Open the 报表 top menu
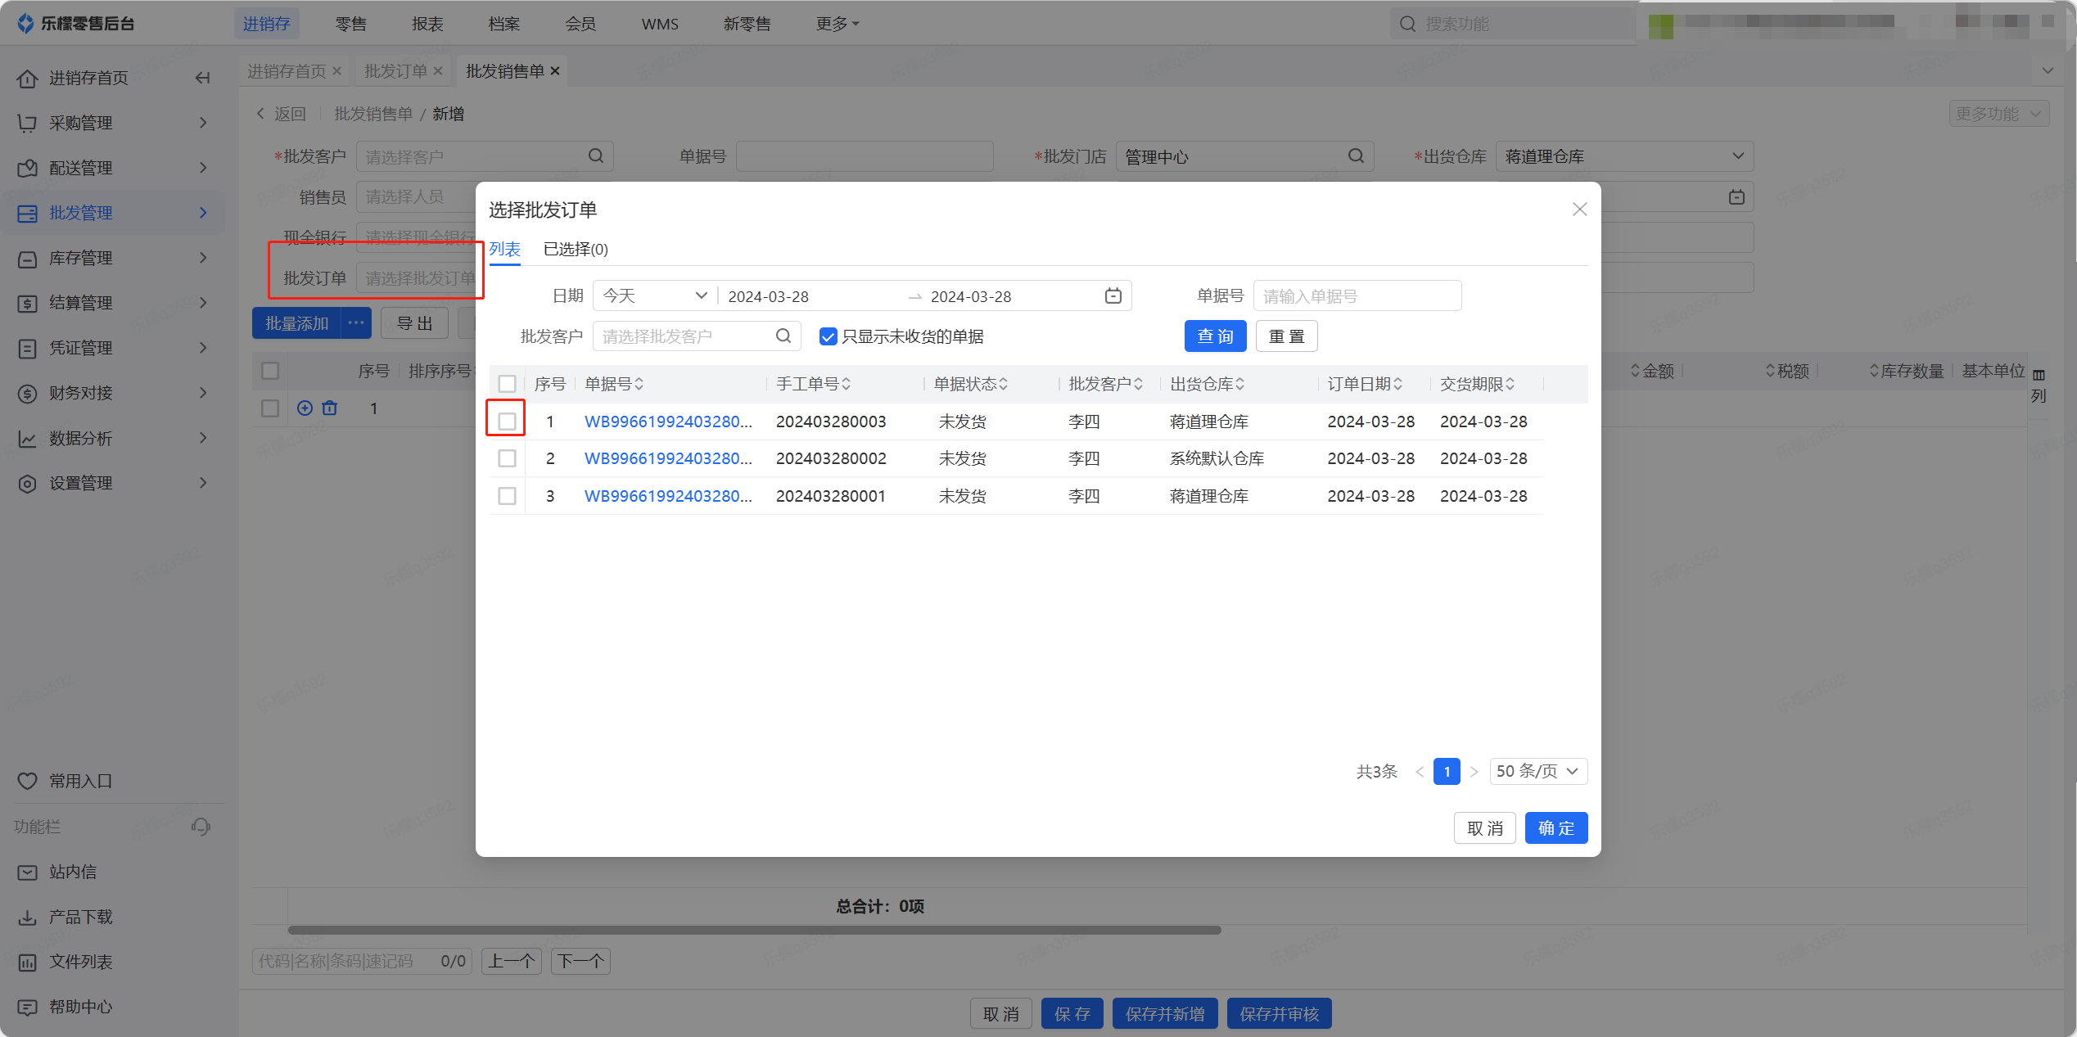 [427, 24]
